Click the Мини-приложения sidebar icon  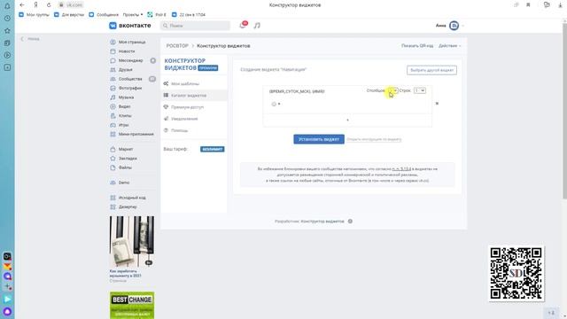[x=113, y=134]
